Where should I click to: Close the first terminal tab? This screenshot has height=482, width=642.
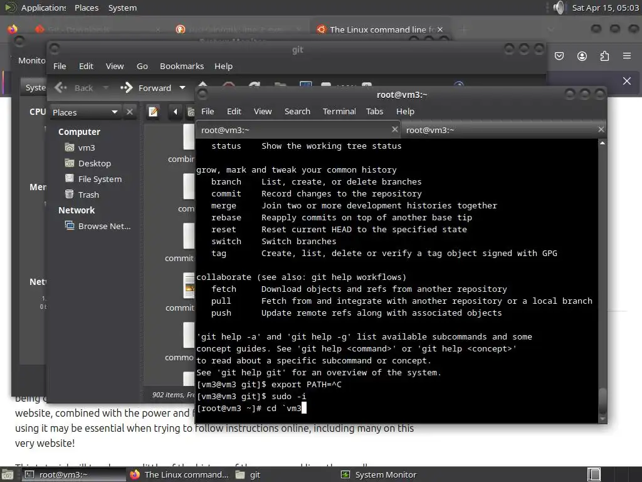click(395, 129)
